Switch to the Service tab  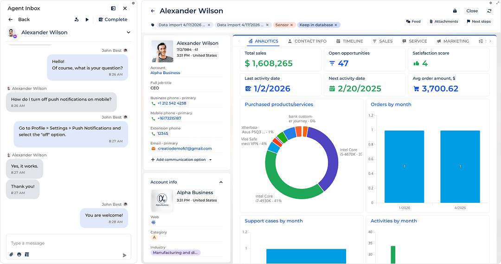pyautogui.click(x=414, y=41)
